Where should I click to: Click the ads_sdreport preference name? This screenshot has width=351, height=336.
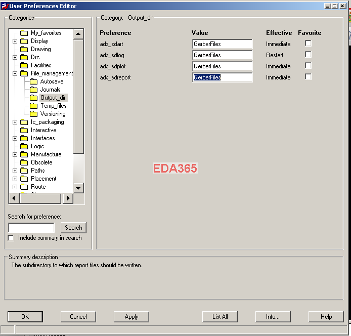[115, 77]
